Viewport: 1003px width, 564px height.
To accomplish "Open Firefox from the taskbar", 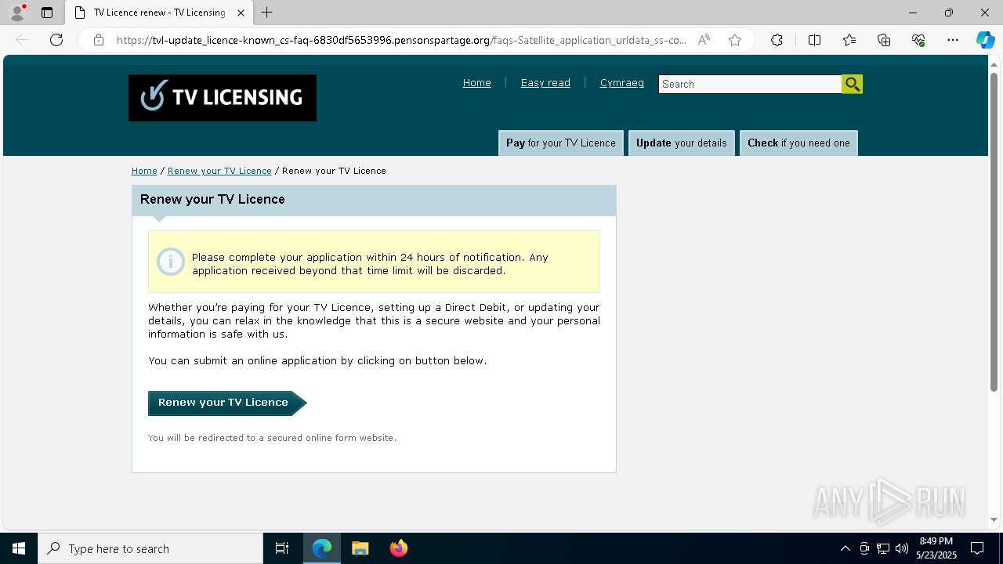I will pyautogui.click(x=399, y=548).
